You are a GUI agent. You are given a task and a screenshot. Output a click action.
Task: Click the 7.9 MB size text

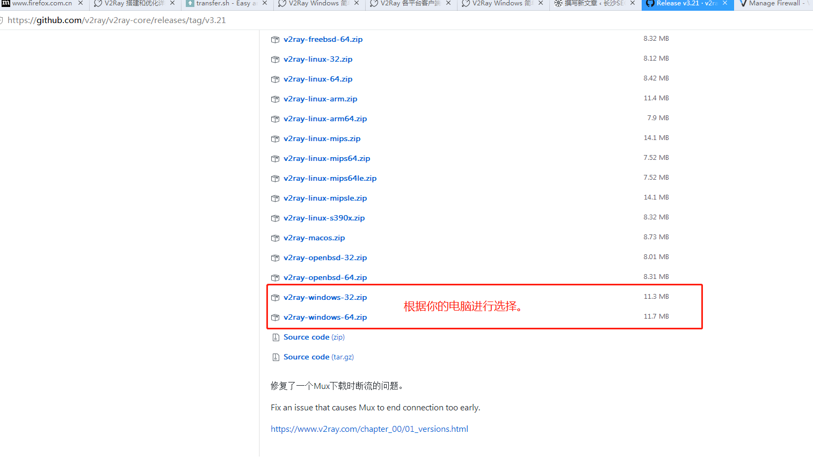point(658,118)
